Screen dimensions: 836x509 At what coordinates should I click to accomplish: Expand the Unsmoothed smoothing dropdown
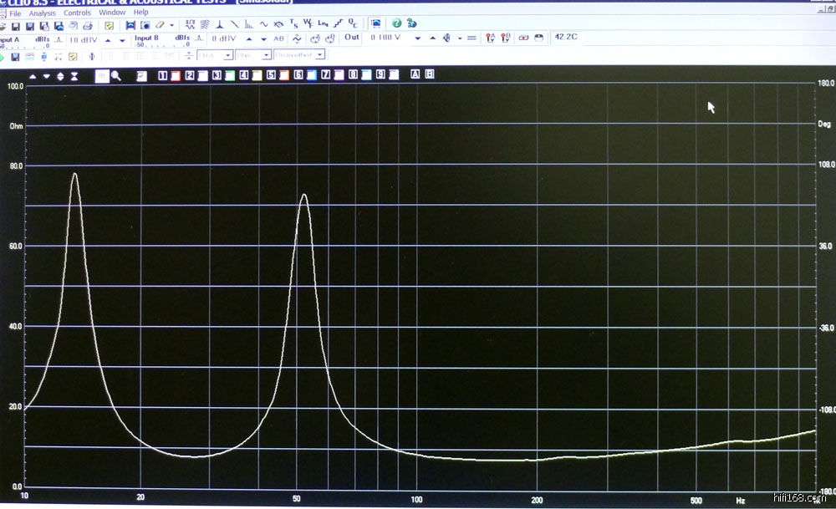tap(319, 56)
